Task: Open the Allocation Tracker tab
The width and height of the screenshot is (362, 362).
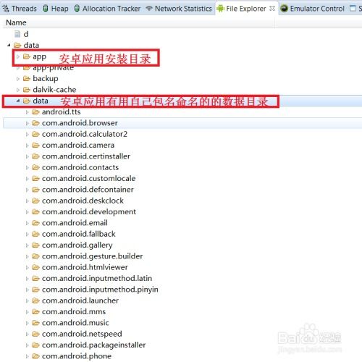Action: [107, 9]
